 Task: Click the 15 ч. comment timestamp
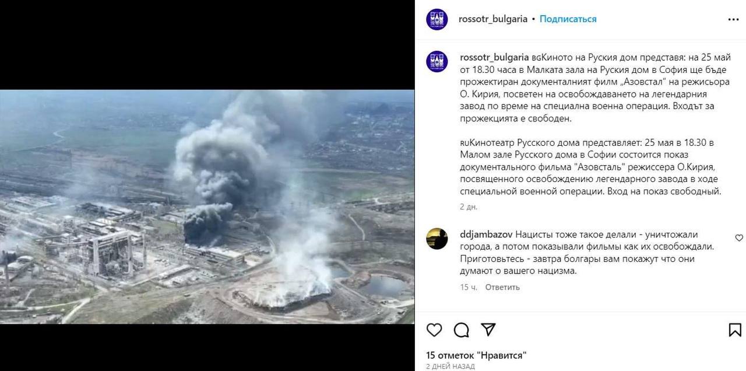point(468,287)
